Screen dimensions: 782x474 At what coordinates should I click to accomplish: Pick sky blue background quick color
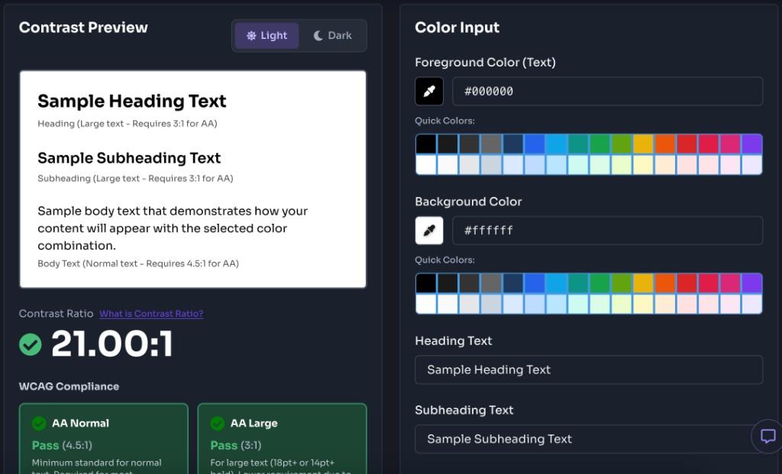pyautogui.click(x=557, y=283)
